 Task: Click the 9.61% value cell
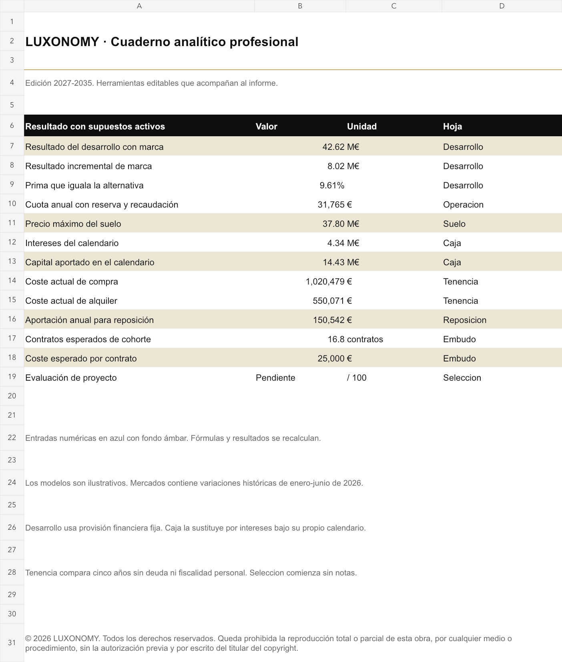tap(300, 185)
